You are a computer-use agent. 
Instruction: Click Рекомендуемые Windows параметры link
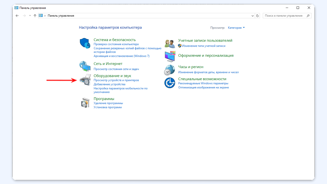[x=203, y=83]
